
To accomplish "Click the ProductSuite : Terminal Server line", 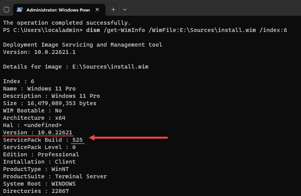I will [55, 176].
